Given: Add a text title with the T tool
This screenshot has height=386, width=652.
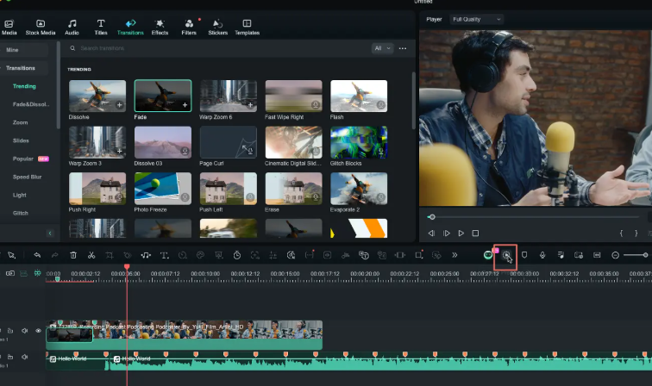Looking at the screenshot, I should click(164, 255).
